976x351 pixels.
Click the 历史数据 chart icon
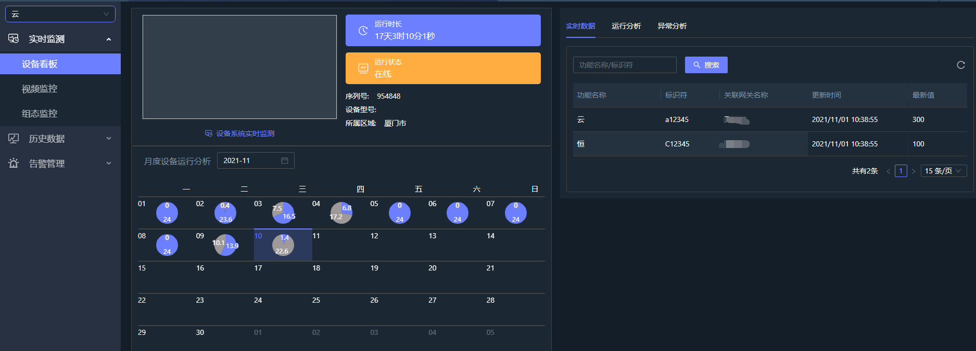click(14, 139)
